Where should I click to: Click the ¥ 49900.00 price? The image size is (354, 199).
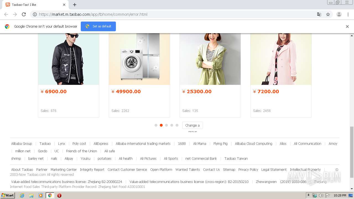tap(126, 91)
